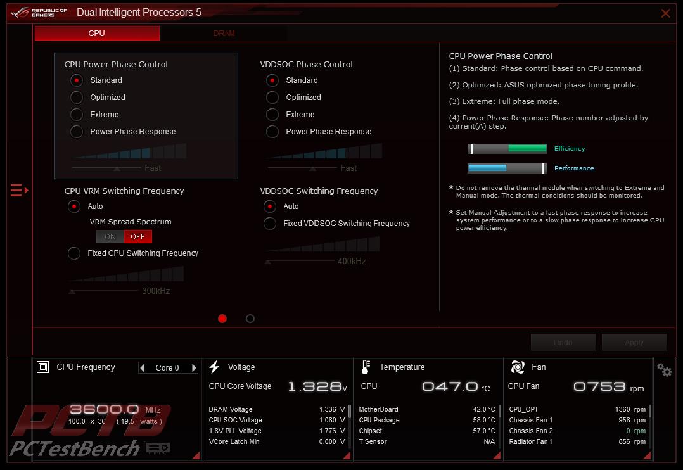Viewport: 683px width, 470px height.
Task: Click the Chipset temperature row
Action: (x=427, y=431)
